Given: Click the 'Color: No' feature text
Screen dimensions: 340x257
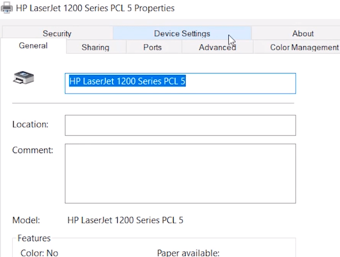Looking at the screenshot, I should tap(40, 253).
